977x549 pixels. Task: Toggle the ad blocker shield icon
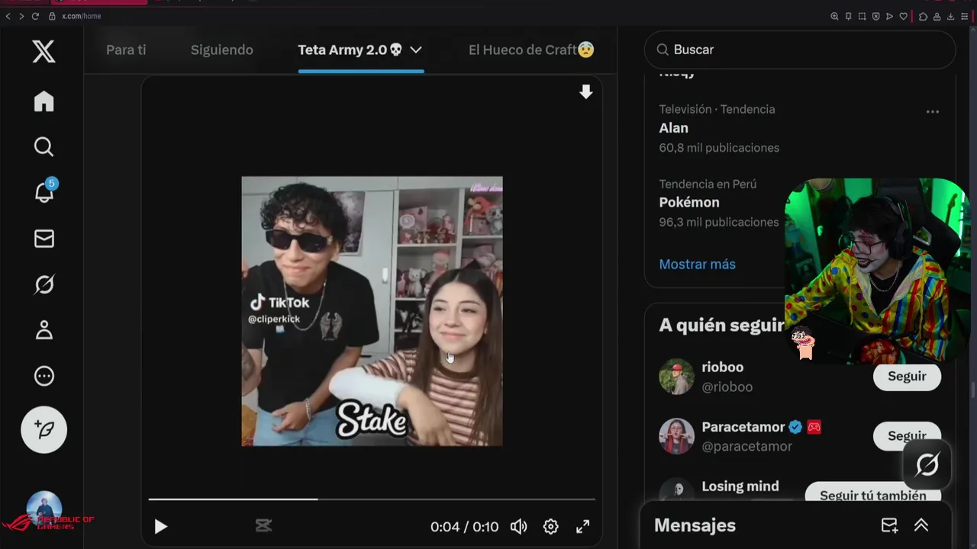click(x=875, y=16)
